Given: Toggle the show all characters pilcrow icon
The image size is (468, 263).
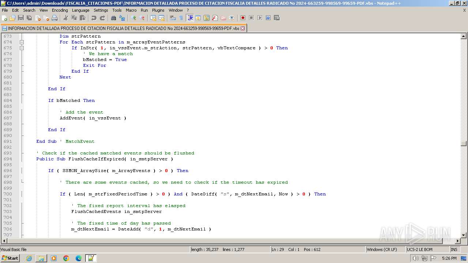Looking at the screenshot, I should (x=181, y=18).
